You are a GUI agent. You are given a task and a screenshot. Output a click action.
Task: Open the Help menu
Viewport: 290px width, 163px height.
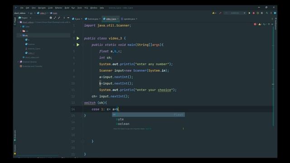click(x=101, y=8)
